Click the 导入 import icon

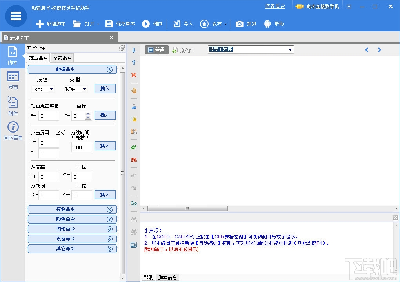177,24
